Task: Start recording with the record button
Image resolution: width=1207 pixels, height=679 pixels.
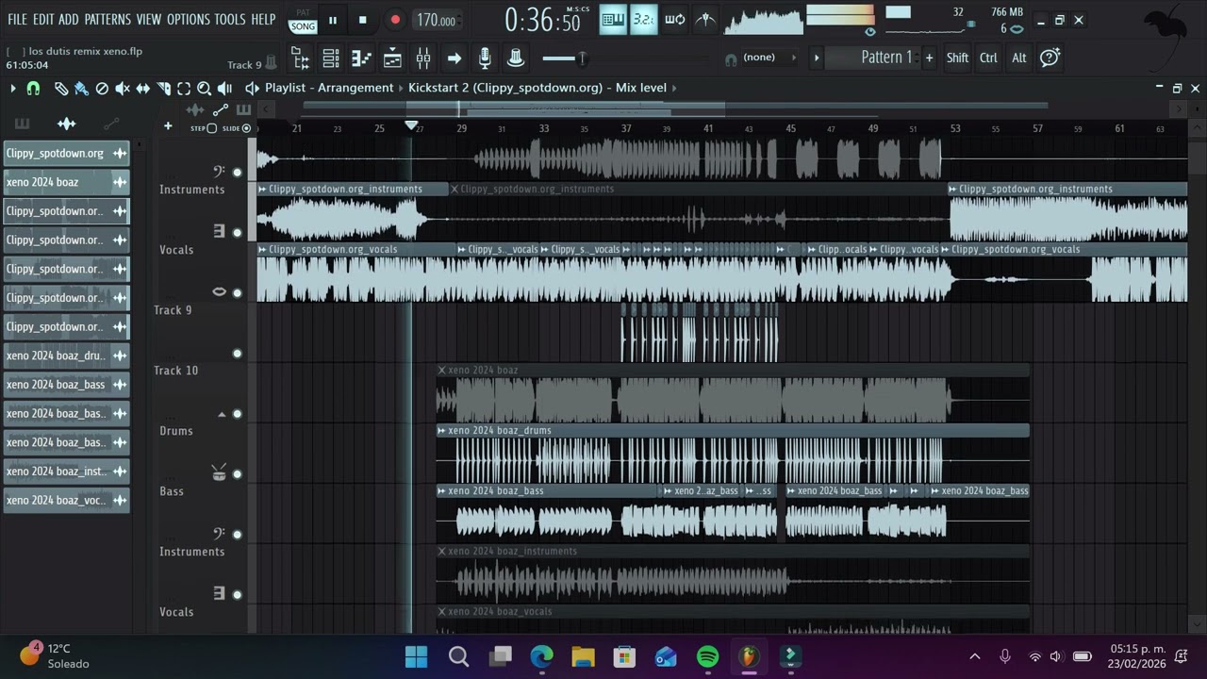Action: coord(395,20)
